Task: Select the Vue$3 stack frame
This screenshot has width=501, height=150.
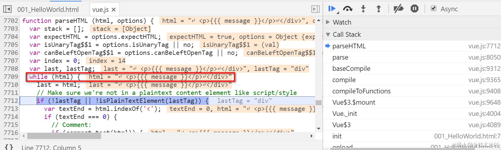Action: coord(412,125)
